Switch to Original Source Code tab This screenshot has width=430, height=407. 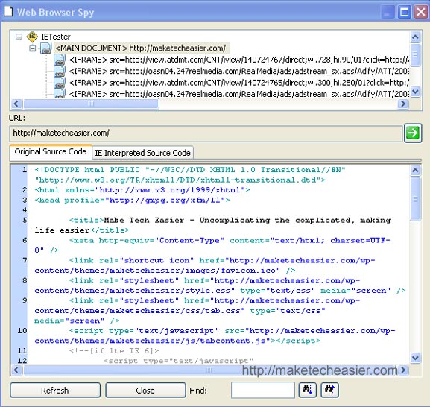(x=51, y=151)
